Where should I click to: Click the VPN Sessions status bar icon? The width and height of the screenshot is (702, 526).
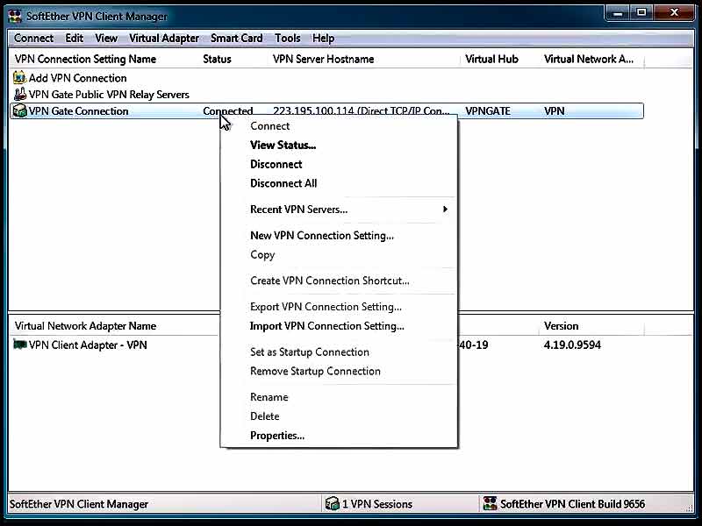pos(333,503)
